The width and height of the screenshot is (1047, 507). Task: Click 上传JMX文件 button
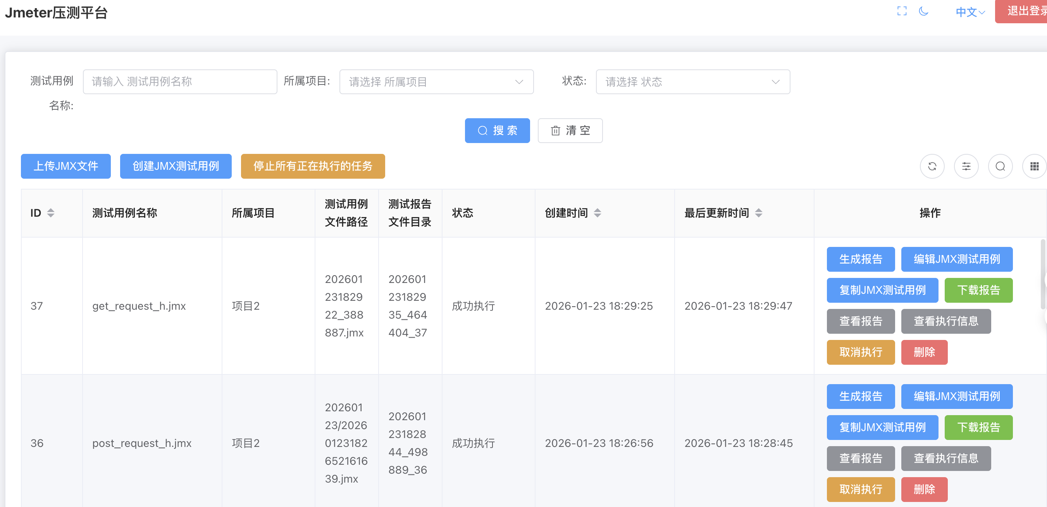coord(66,166)
